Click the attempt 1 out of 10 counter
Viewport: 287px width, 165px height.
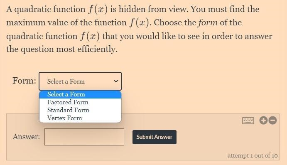coord(253,155)
